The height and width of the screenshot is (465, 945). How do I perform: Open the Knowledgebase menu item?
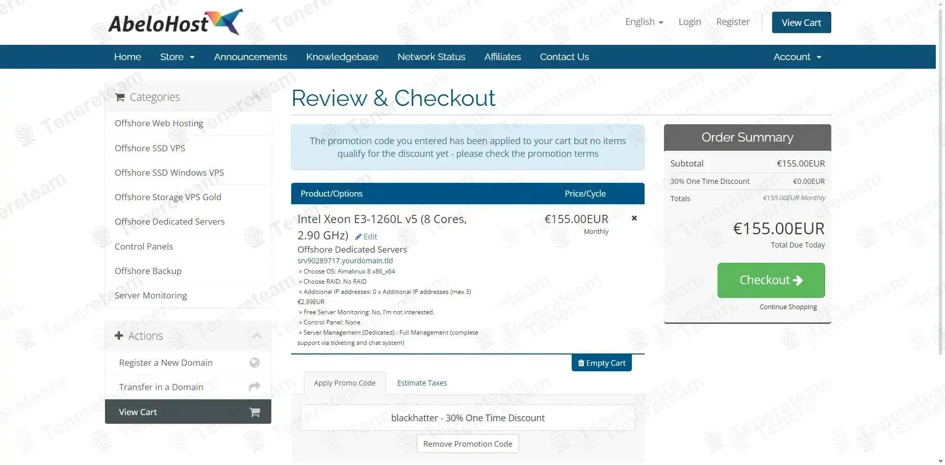342,57
